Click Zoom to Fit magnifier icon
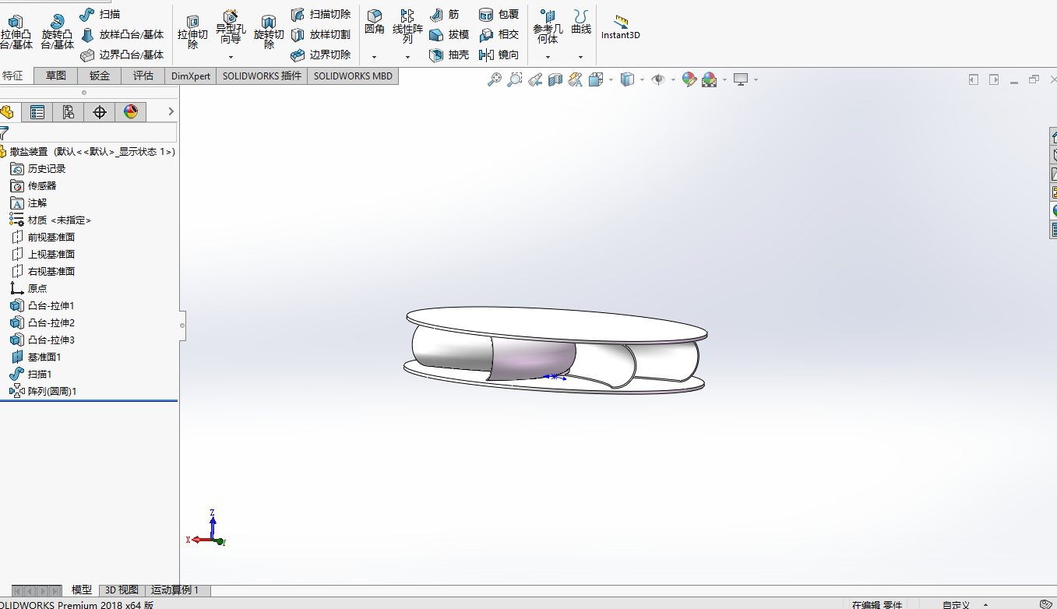 tap(495, 79)
